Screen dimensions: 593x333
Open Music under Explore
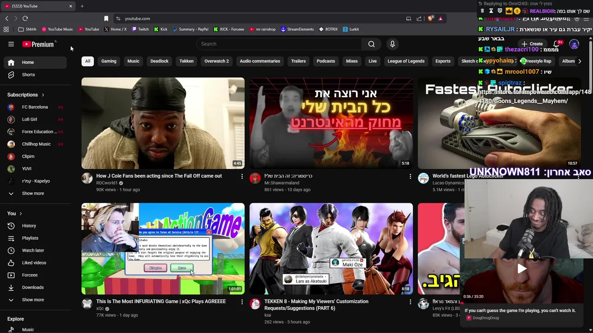35,329
